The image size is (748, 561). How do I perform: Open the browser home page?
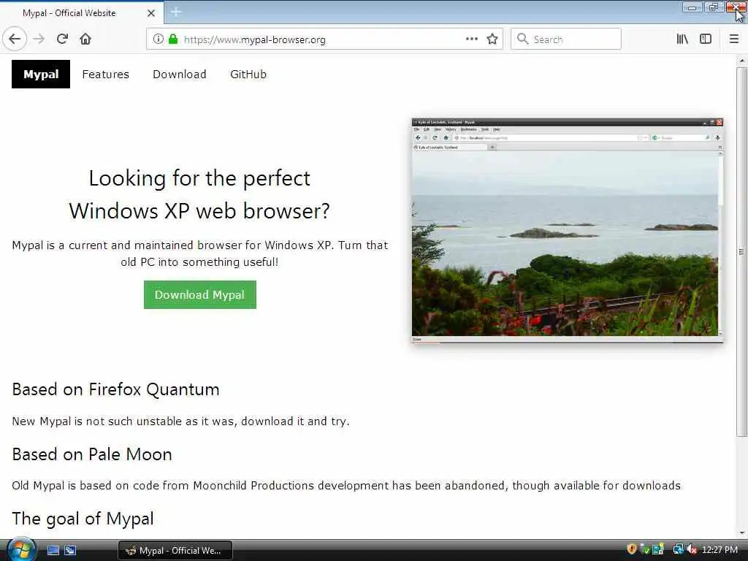point(85,39)
